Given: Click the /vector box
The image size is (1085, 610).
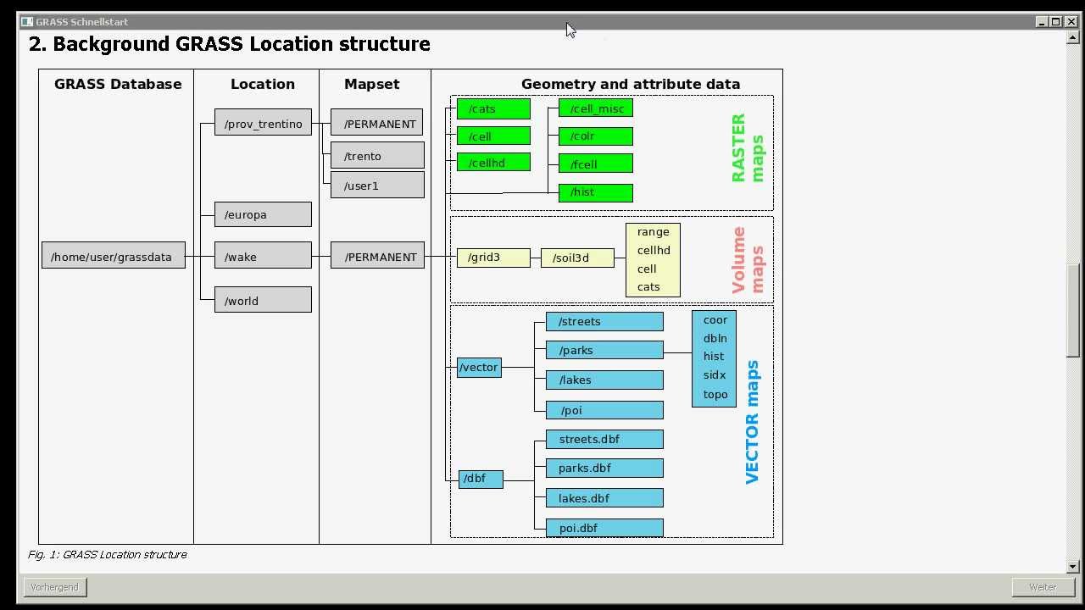Looking at the screenshot, I should (x=479, y=368).
